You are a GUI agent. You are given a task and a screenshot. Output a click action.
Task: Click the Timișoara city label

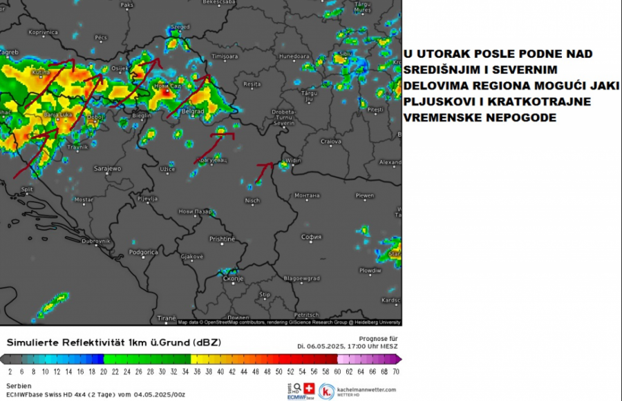(225, 56)
